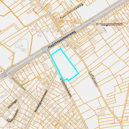Click the Krokuslaan street label

[13, 116]
